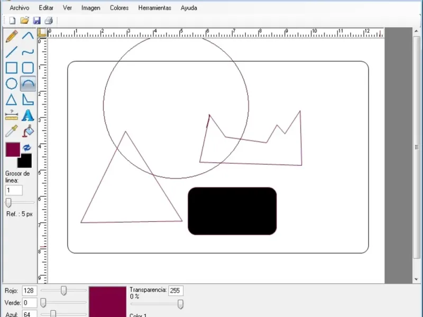Click the 'Grosor de linea:' label
Screen dimensions: 423x317
pyautogui.click(x=17, y=177)
